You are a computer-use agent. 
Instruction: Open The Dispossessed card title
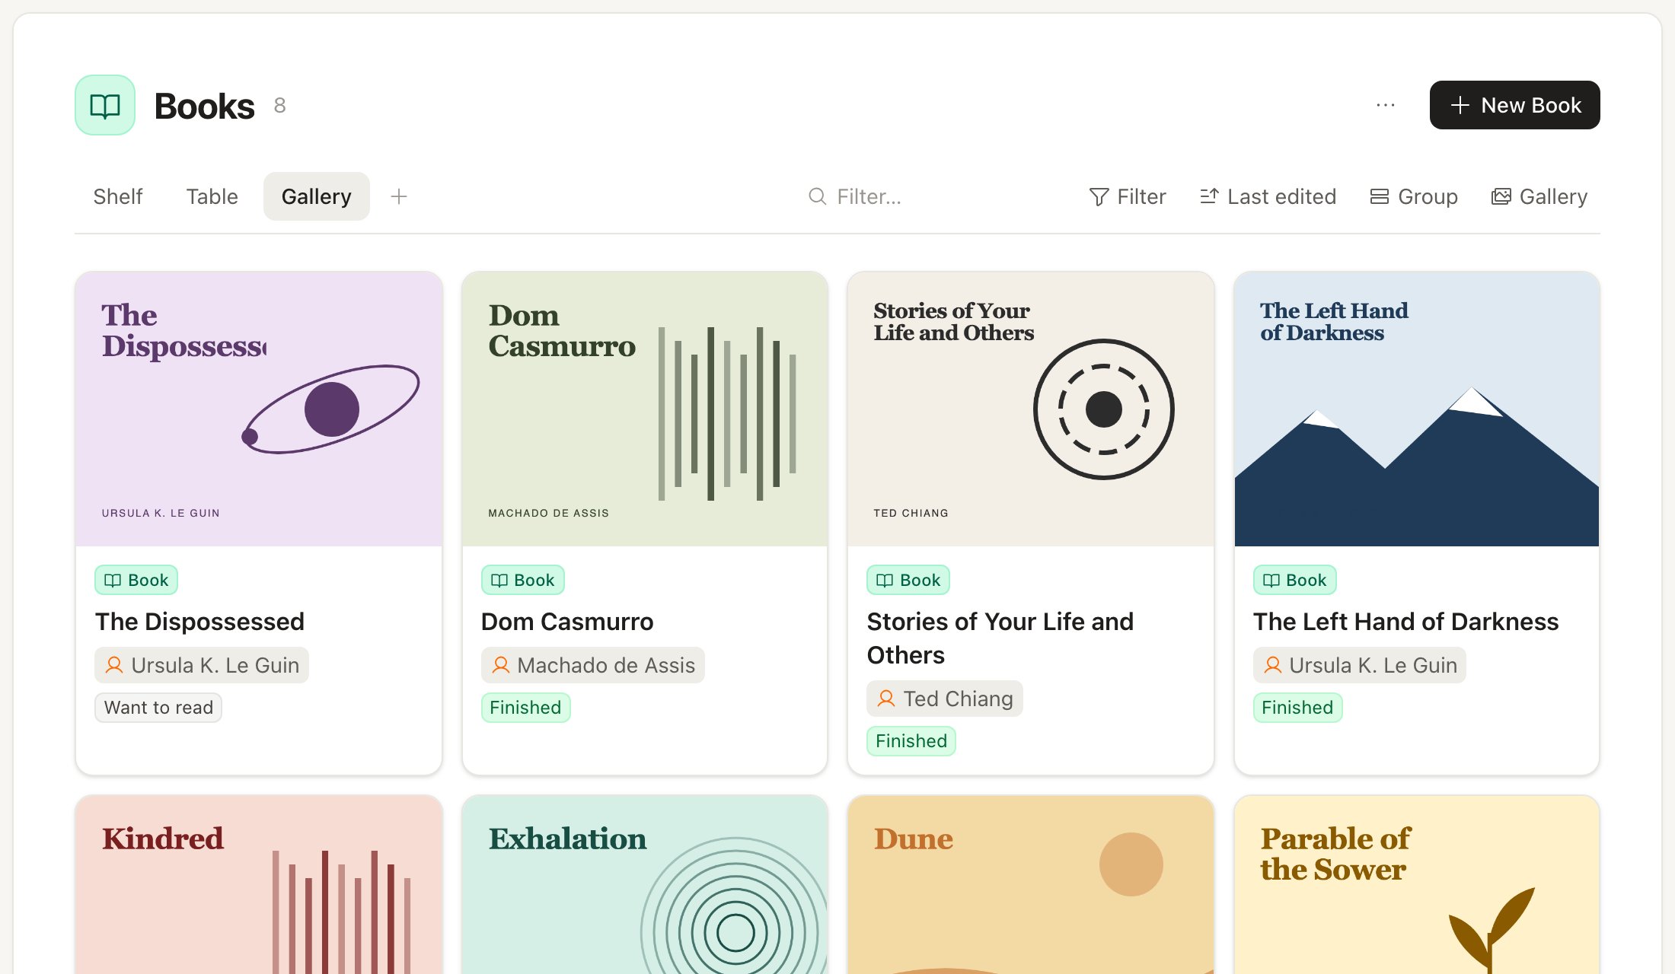pos(199,622)
